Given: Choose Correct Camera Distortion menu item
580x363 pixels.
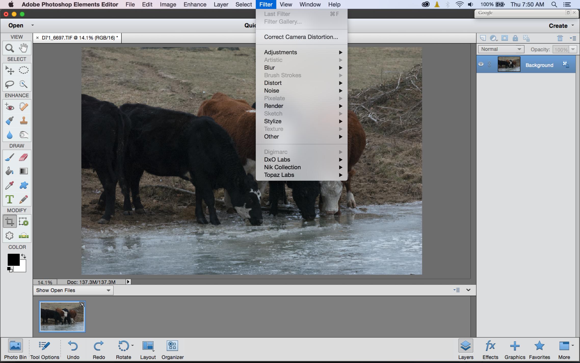Looking at the screenshot, I should tap(301, 37).
